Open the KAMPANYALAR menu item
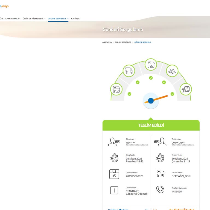 [13, 19]
